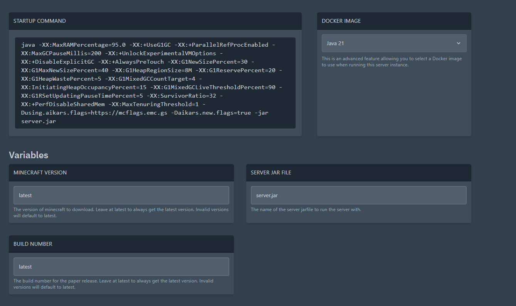516x306 pixels.
Task: Click the 'java' word starting the startup command
Action: pyautogui.click(x=28, y=45)
